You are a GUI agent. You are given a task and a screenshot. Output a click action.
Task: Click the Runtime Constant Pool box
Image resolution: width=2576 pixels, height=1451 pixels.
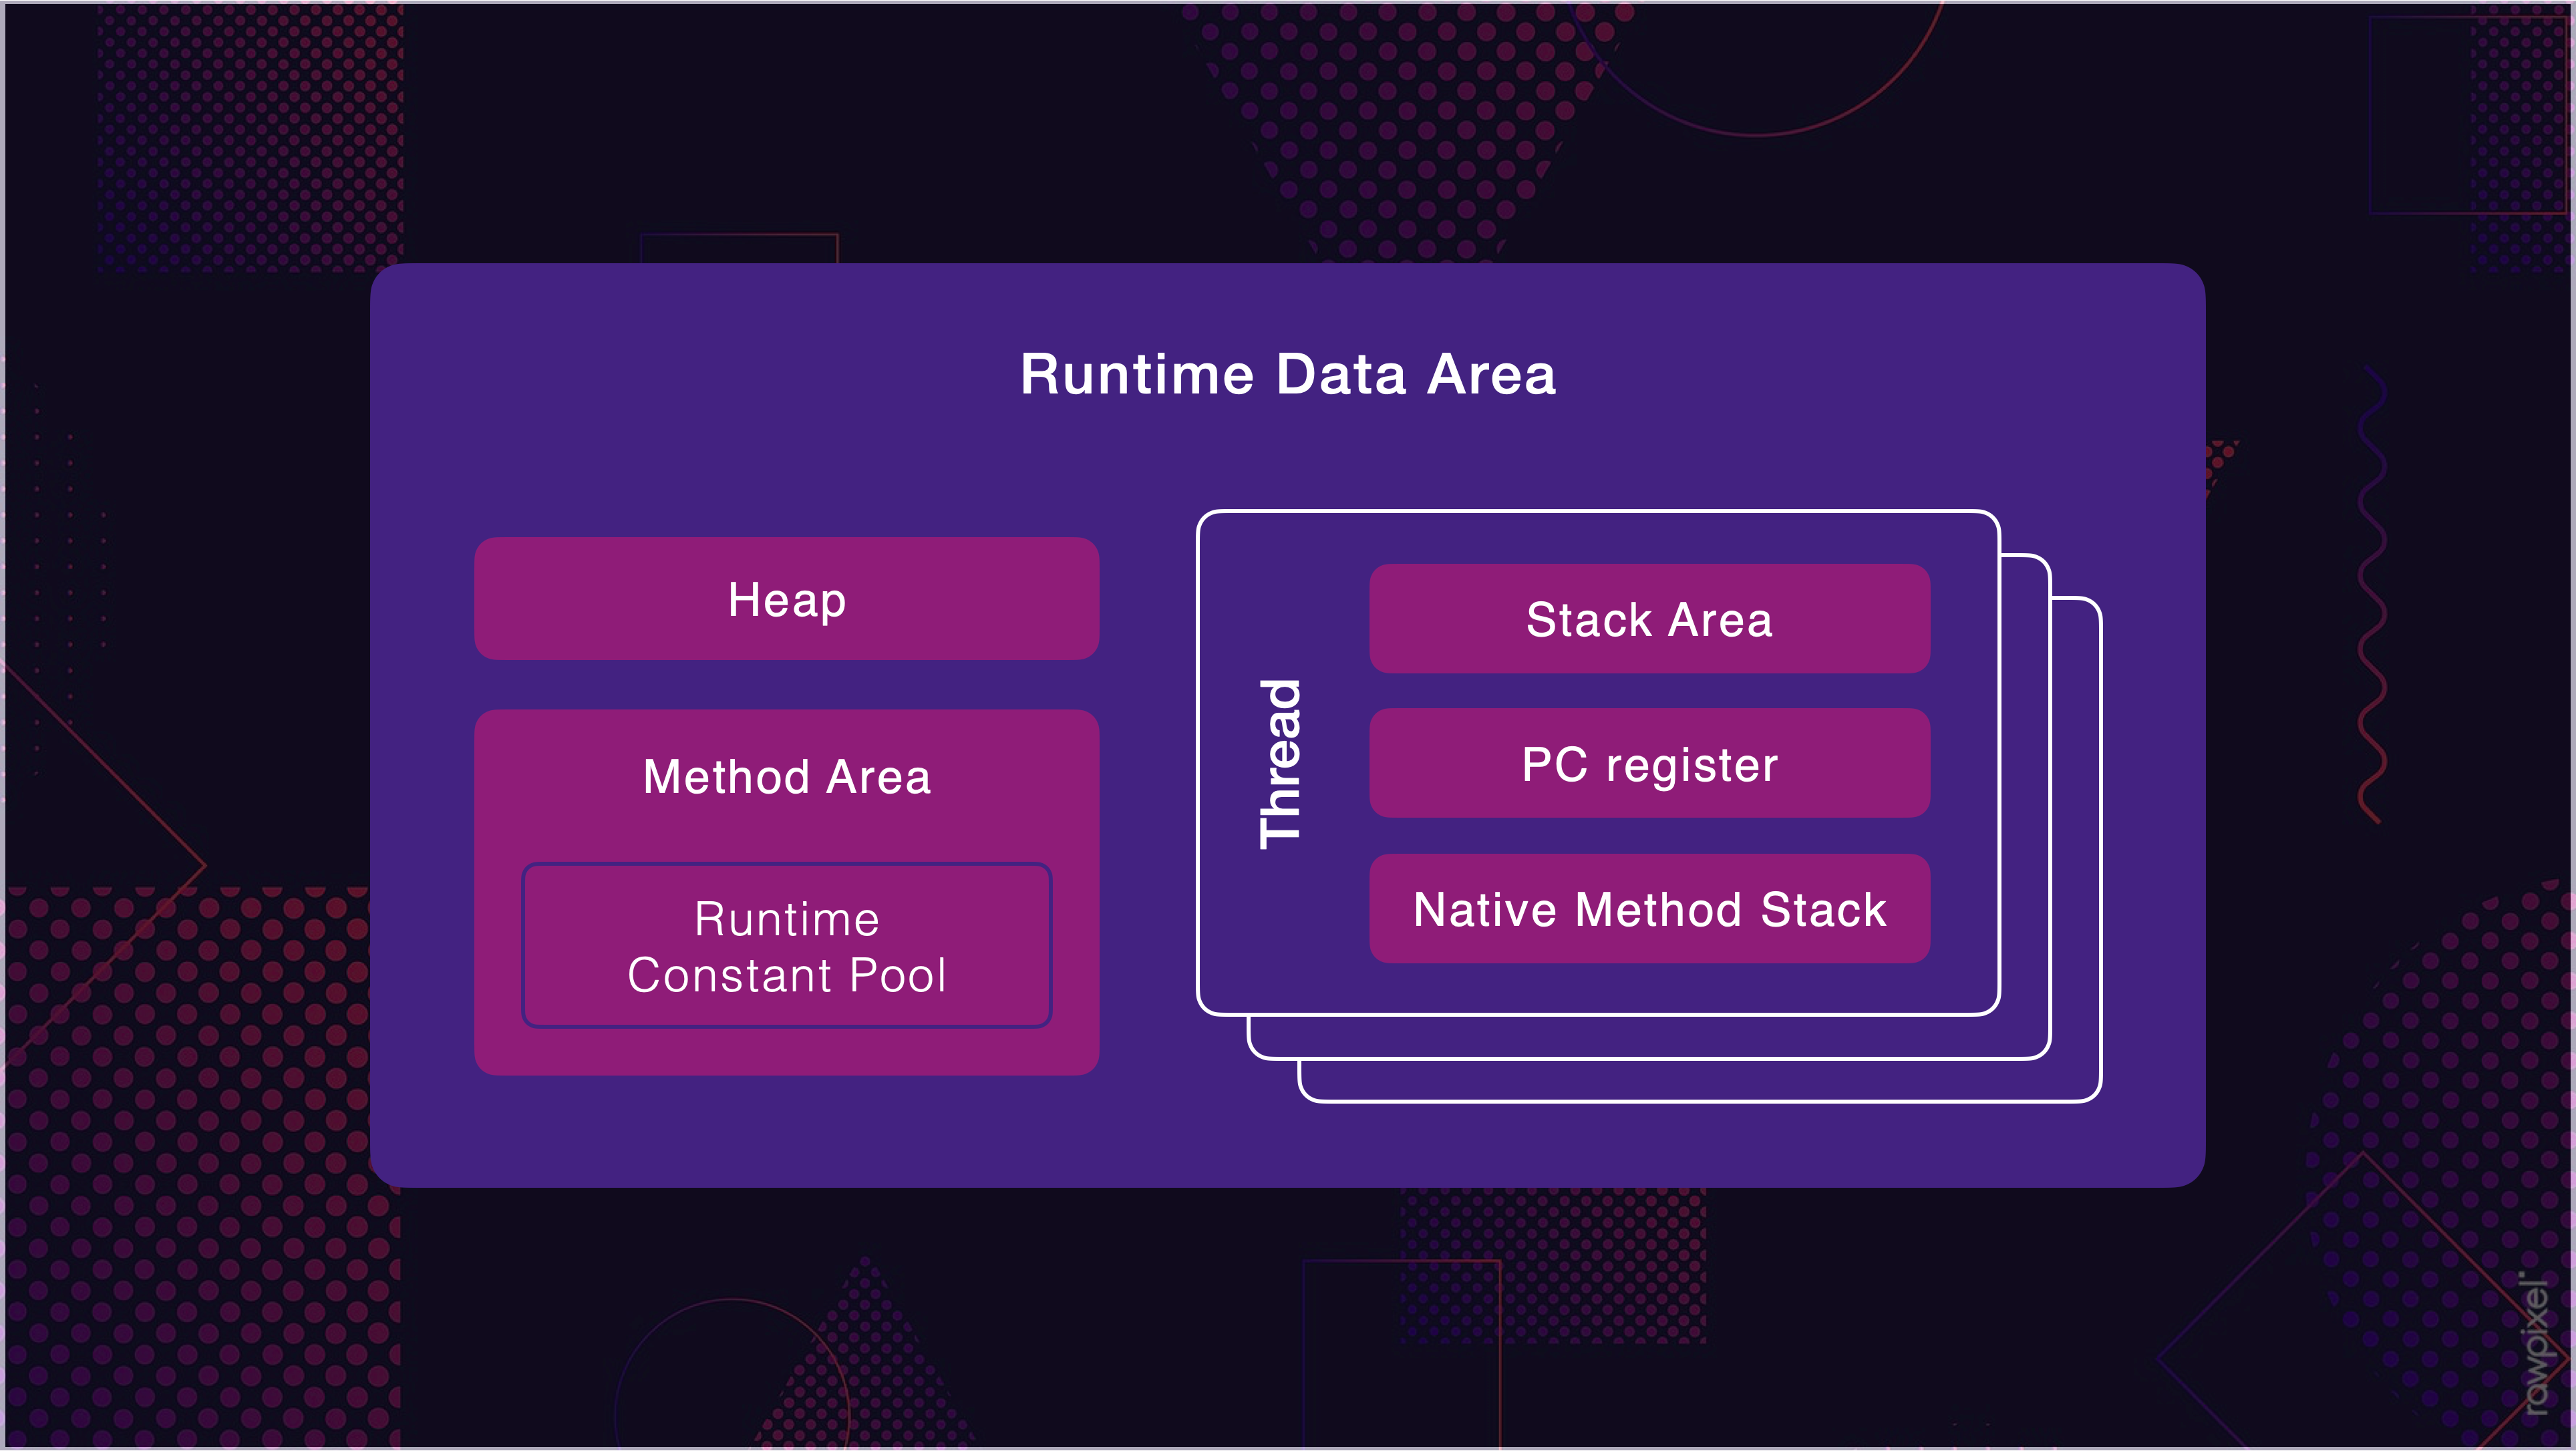point(786,946)
